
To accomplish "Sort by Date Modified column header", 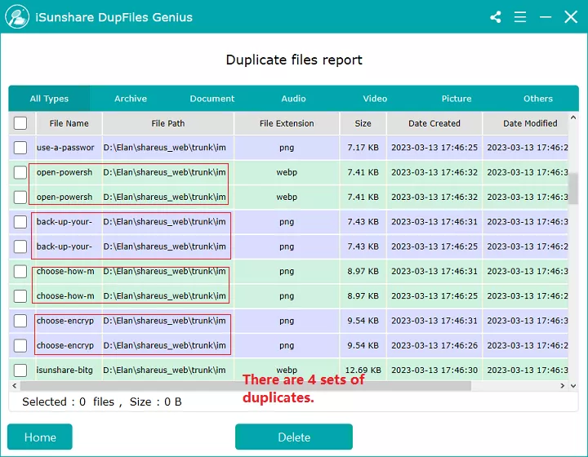I will point(526,123).
